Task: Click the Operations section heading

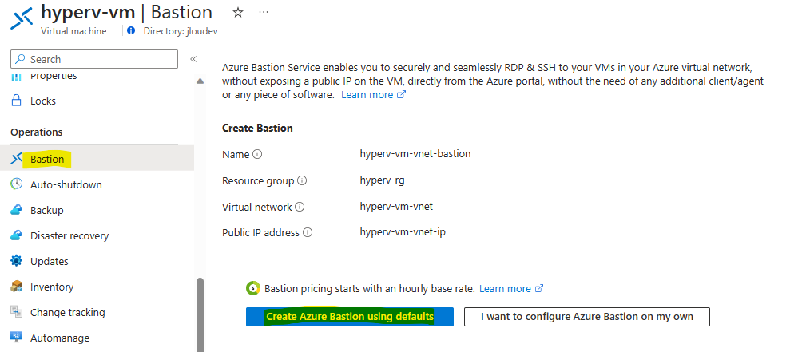Action: (x=36, y=132)
